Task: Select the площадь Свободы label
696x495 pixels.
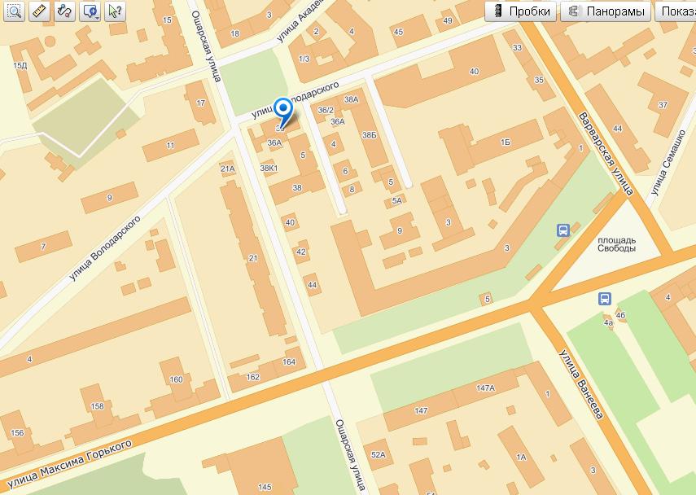Action: [616, 244]
